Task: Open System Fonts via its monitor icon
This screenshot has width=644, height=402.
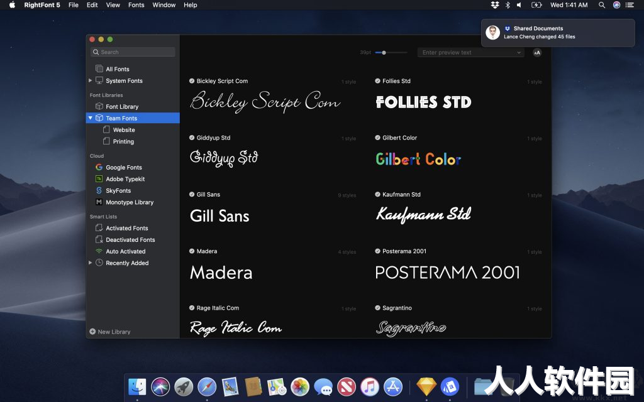Action: pyautogui.click(x=99, y=80)
